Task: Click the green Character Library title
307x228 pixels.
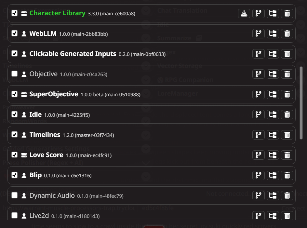Action: tap(57, 13)
